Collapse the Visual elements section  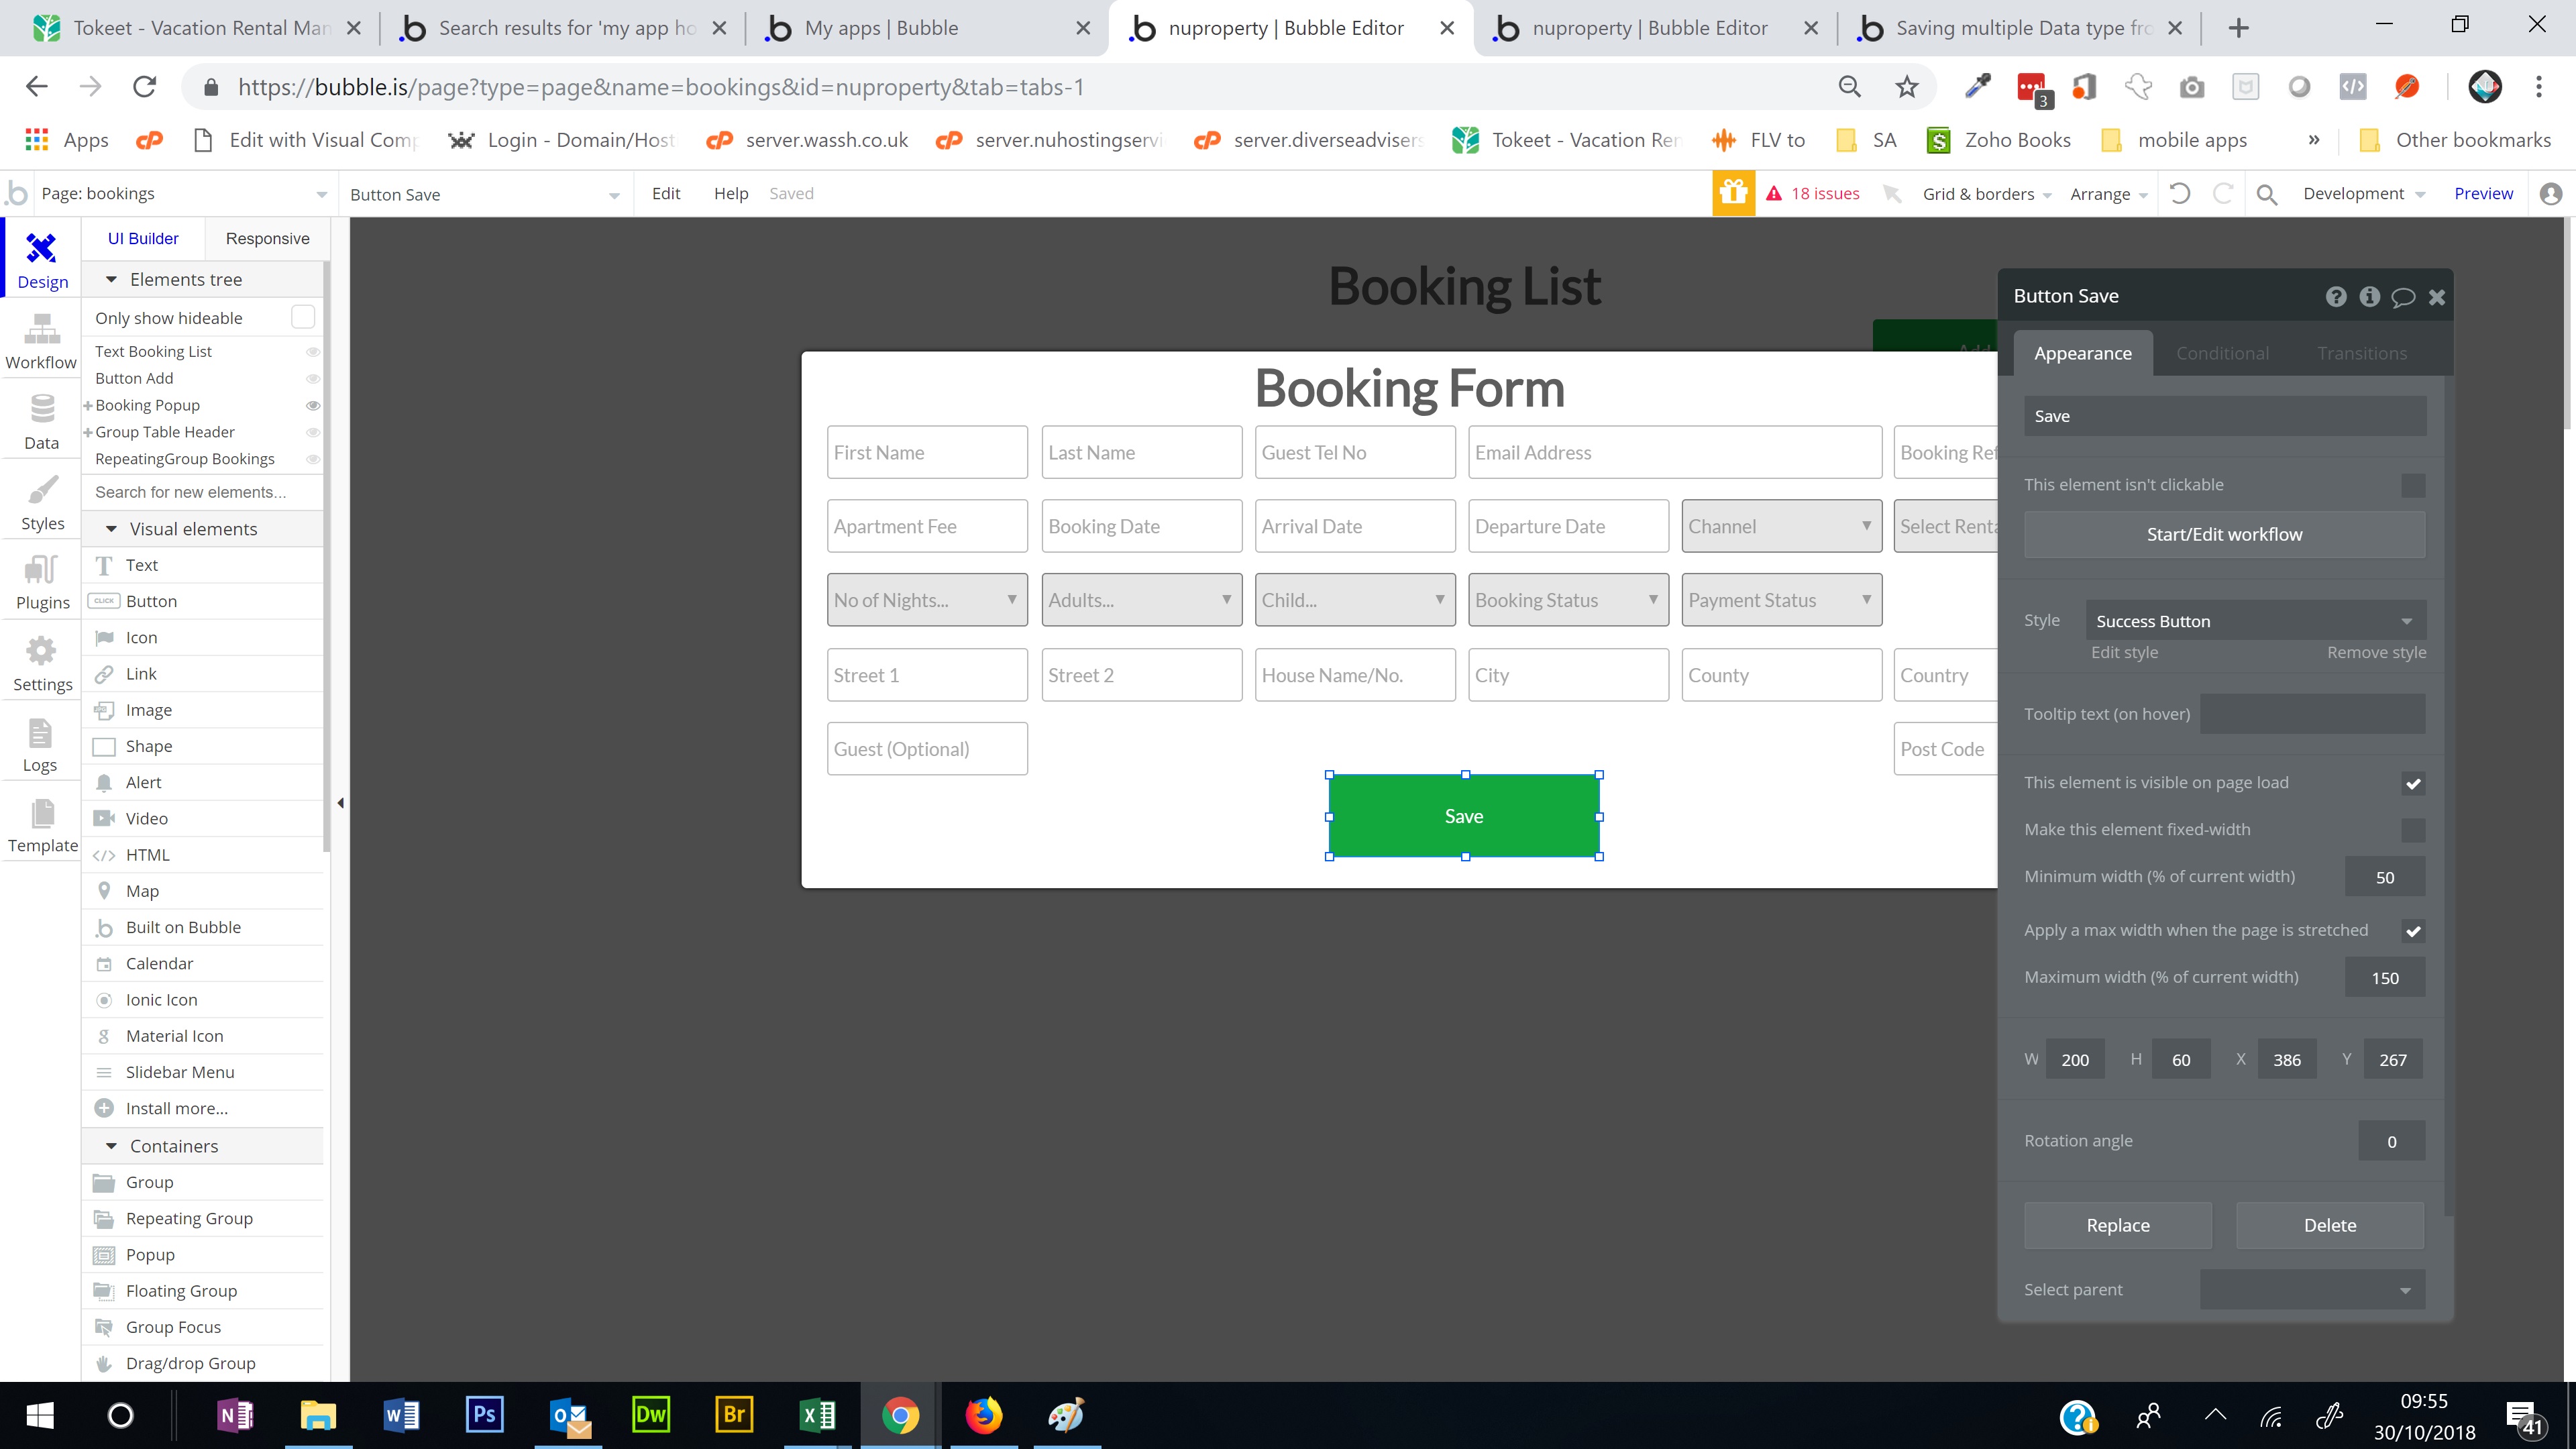tap(111, 529)
